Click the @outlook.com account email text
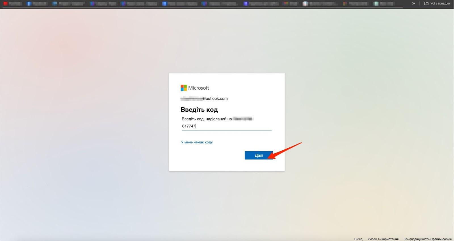 (x=204, y=98)
